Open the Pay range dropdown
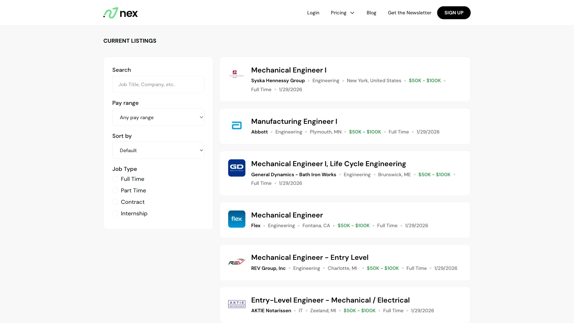The image size is (574, 323). pyautogui.click(x=158, y=117)
